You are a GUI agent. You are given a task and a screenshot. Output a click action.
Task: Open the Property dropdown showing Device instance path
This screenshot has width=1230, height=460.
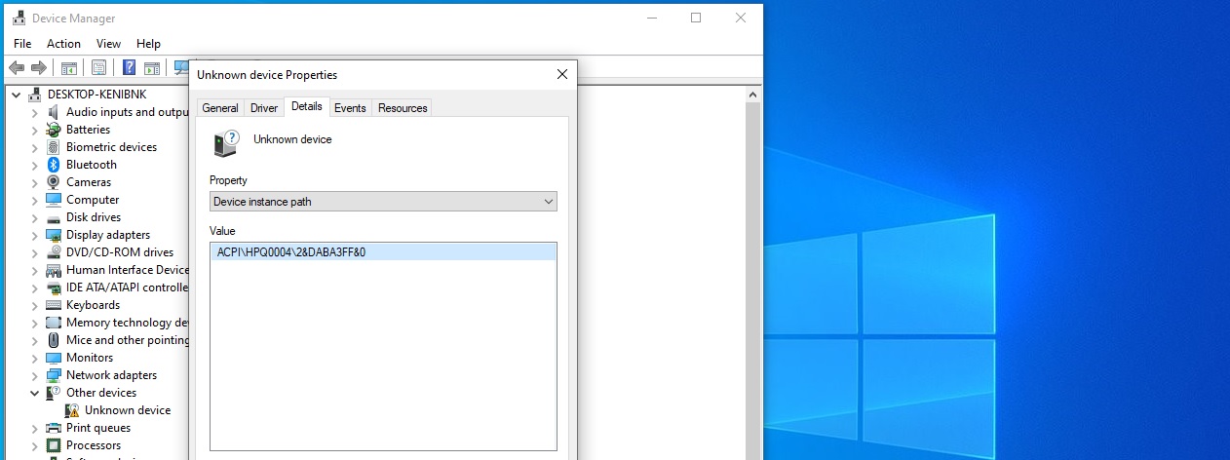click(383, 202)
